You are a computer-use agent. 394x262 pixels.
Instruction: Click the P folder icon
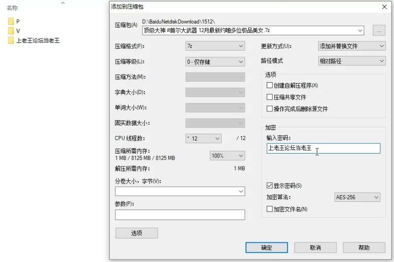[11, 21]
